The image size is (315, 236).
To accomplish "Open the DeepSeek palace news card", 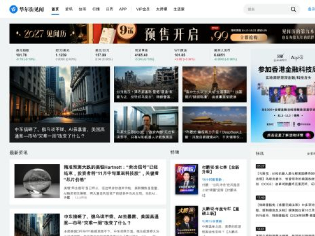I will point(214,124).
